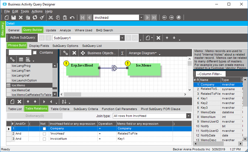This screenshot has height=152, width=248.
Task: Select the Erp.InvcHead table box
Action: (x=82, y=69)
